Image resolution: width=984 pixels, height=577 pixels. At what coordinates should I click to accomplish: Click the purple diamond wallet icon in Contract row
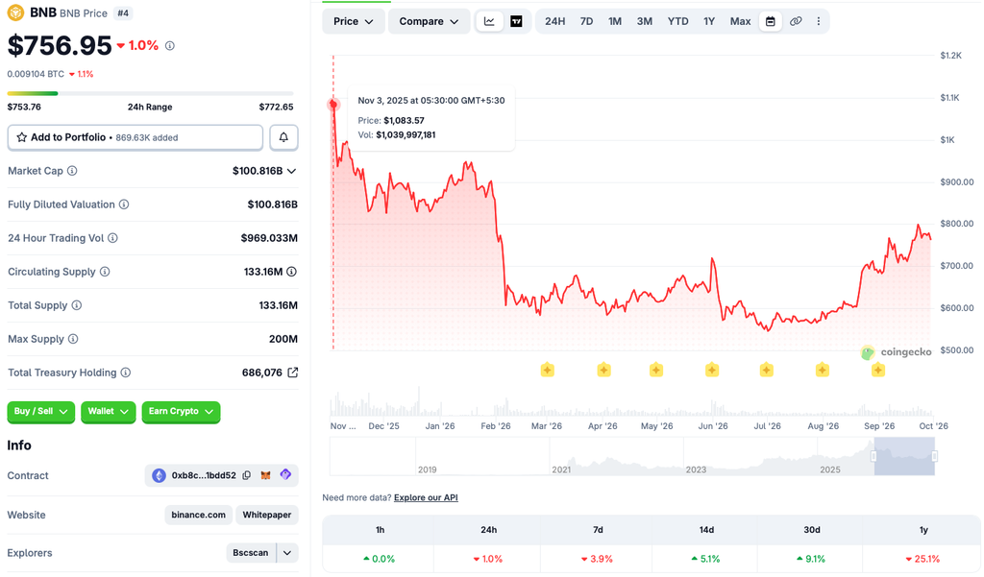pos(285,475)
